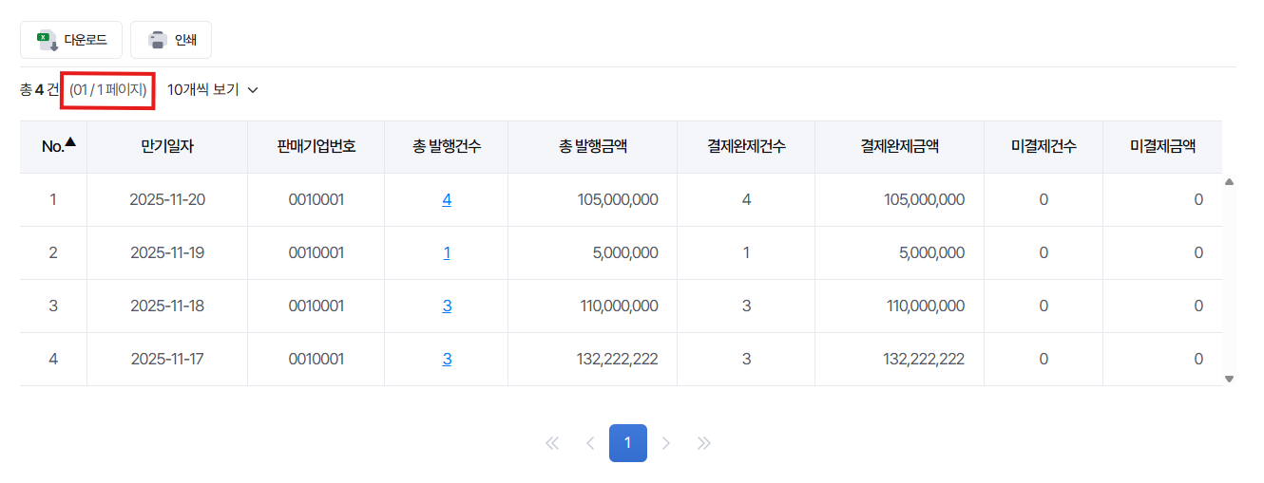The height and width of the screenshot is (483, 1264).
Task: Click the 결제완제금액 column header
Action: click(900, 147)
